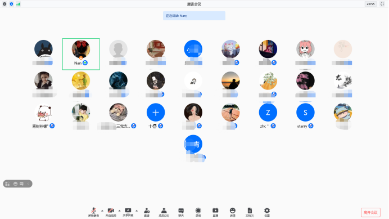Unmute the microphone in bottom toolbar
The image size is (389, 219).
pyautogui.click(x=93, y=212)
